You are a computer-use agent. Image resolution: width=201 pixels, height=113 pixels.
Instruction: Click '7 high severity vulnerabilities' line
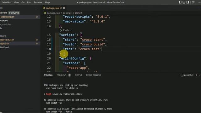[63, 94]
